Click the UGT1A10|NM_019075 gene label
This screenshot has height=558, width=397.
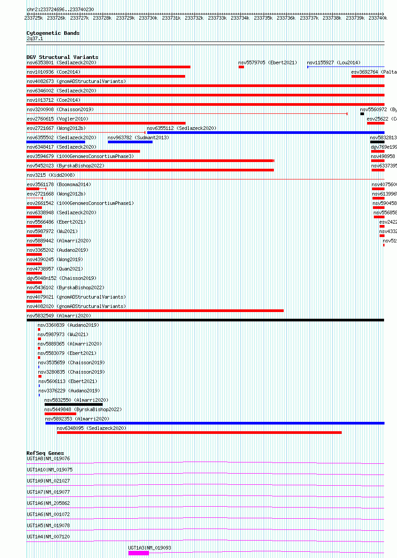tap(50, 470)
